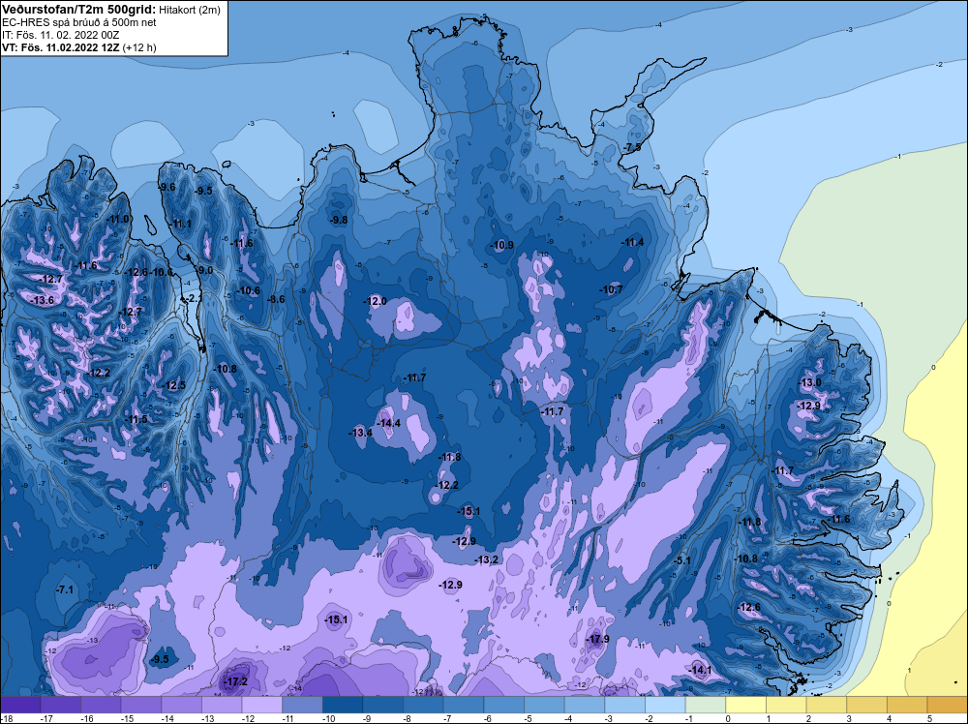Viewport: 968px width, 724px height.
Task: Click the -8.6 temperature label
Action: point(276,299)
